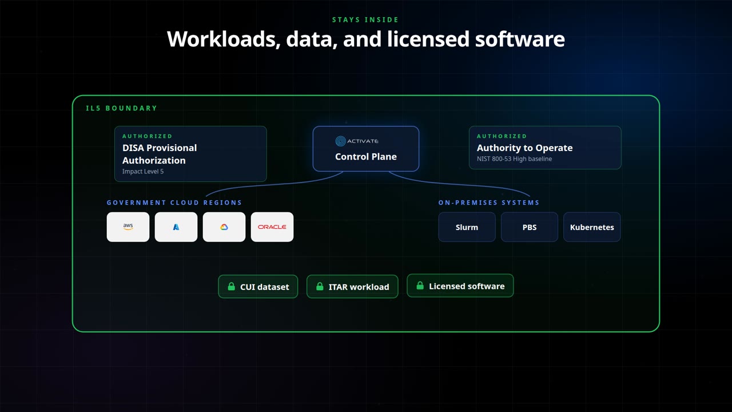Click the NIST 800-53 High baseline text
Screen dimensions: 732x412
pyautogui.click(x=514, y=159)
